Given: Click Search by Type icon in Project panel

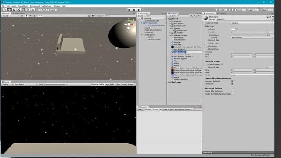Looking at the screenshot, I should click(x=192, y=16).
